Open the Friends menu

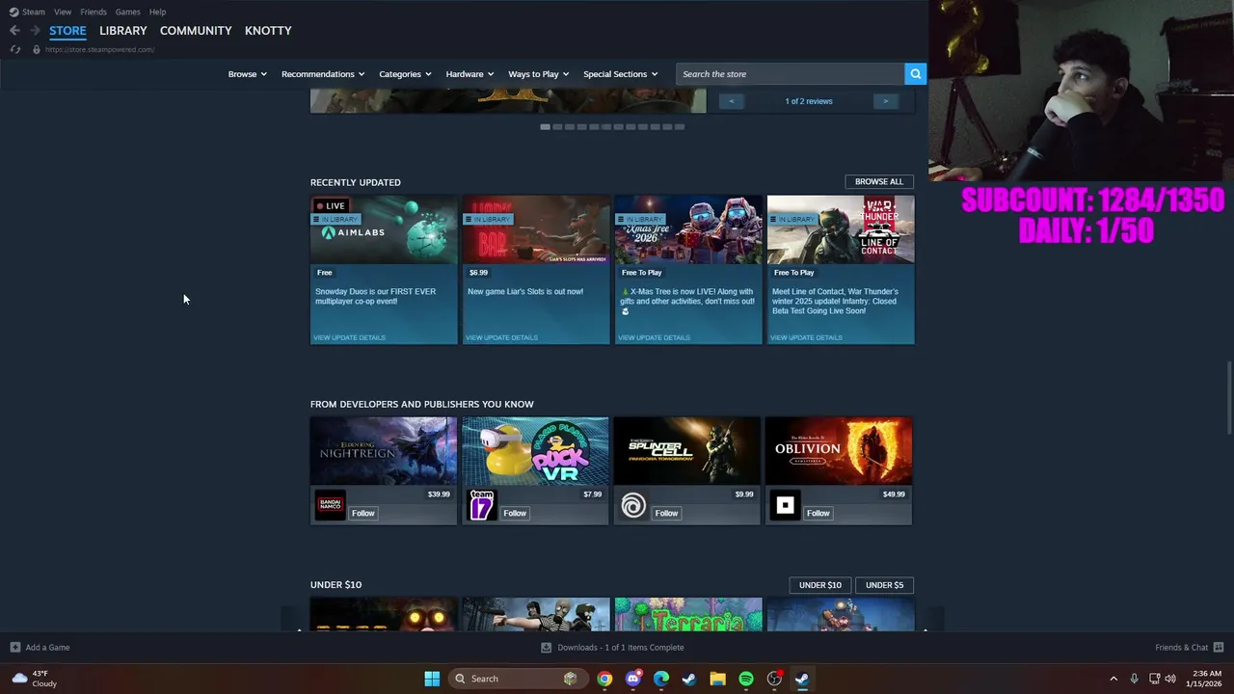(94, 12)
